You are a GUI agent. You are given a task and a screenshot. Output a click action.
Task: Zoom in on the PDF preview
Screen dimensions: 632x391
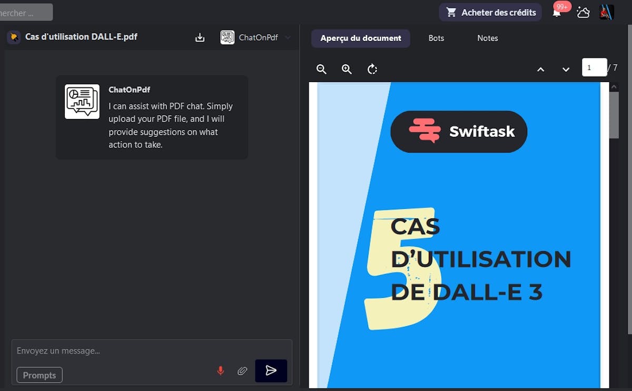coord(347,69)
